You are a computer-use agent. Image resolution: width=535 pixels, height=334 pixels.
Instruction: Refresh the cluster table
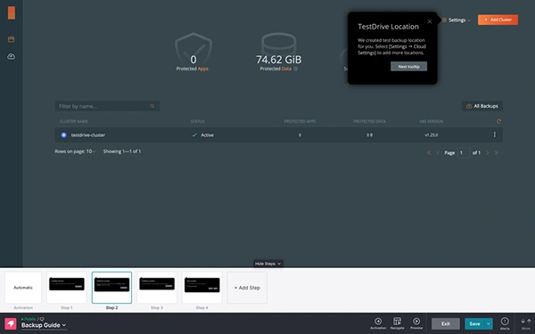tap(498, 121)
